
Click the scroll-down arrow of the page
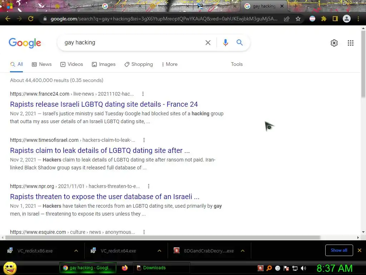click(363, 232)
